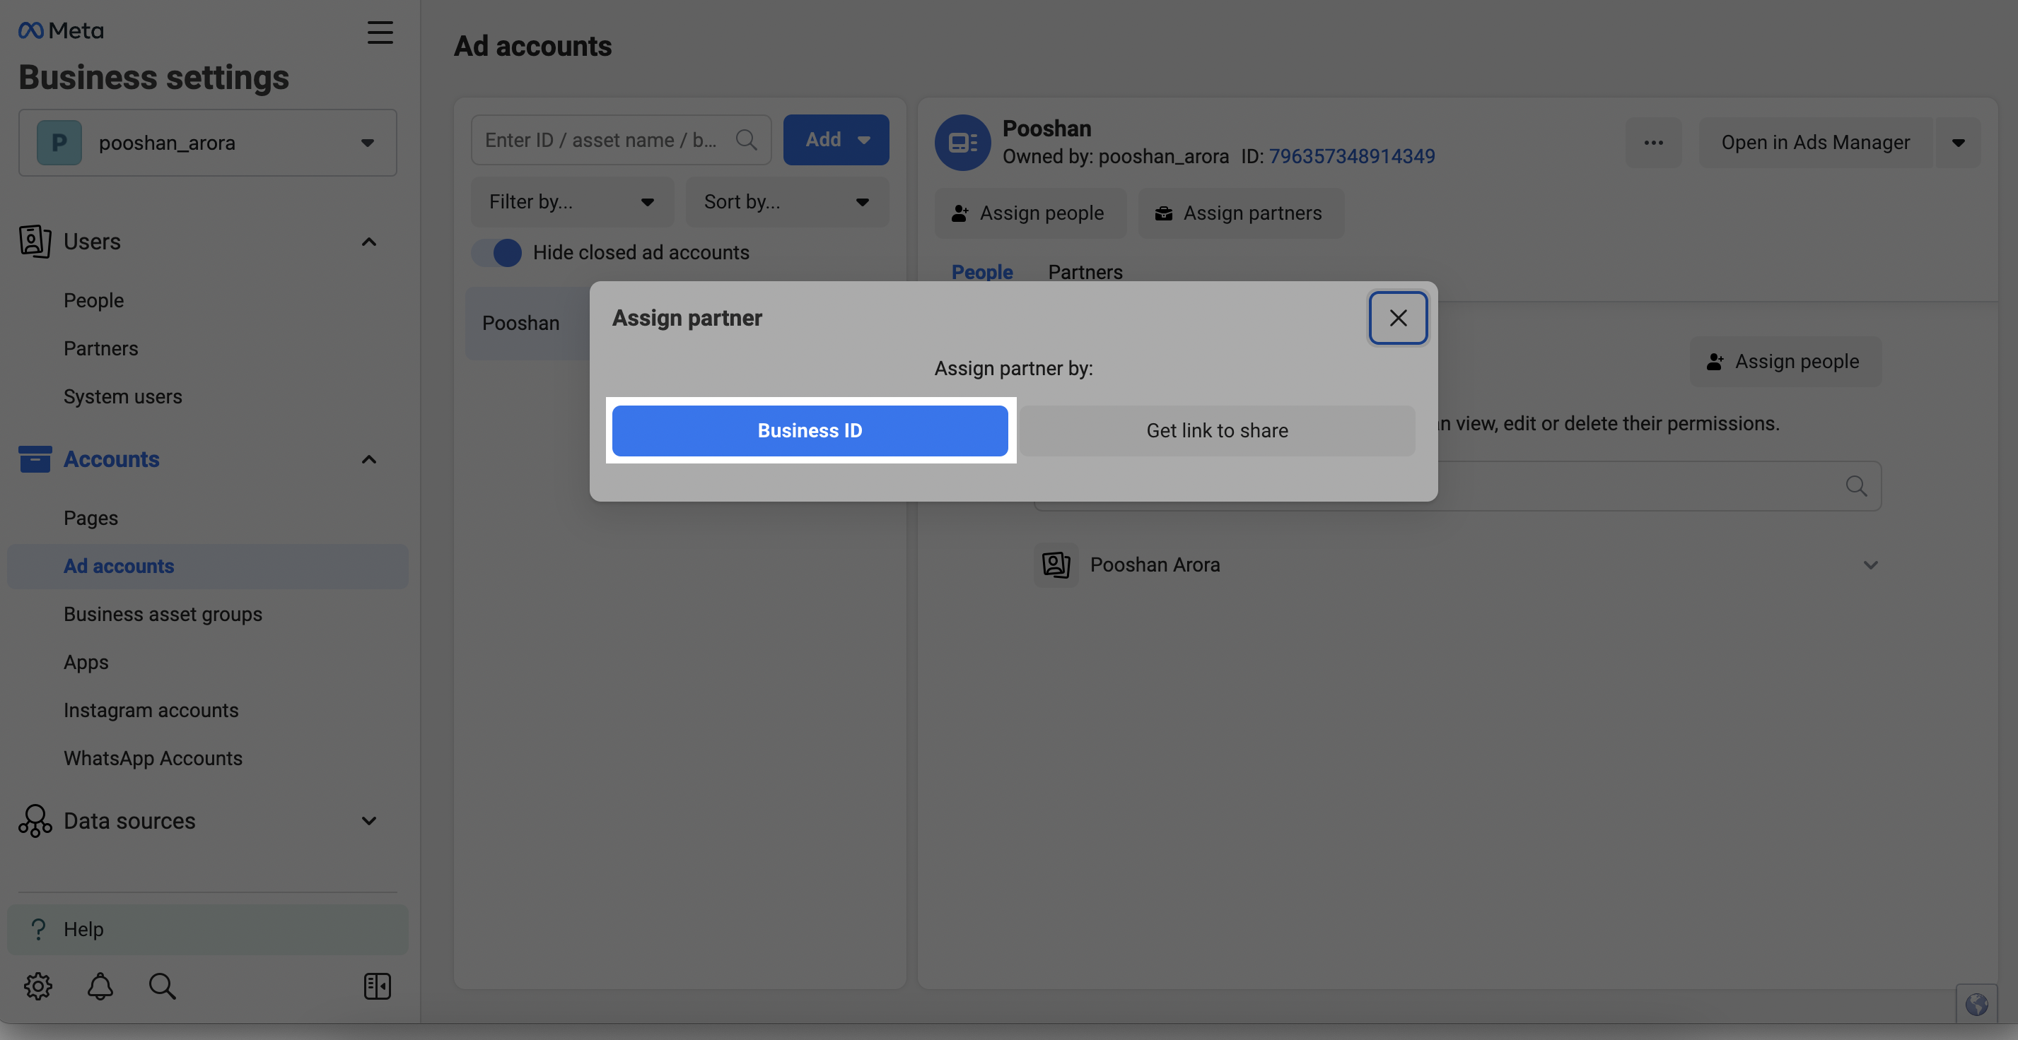2018x1040 pixels.
Task: Click the Pooshan ad account avatar icon
Action: [x=962, y=143]
